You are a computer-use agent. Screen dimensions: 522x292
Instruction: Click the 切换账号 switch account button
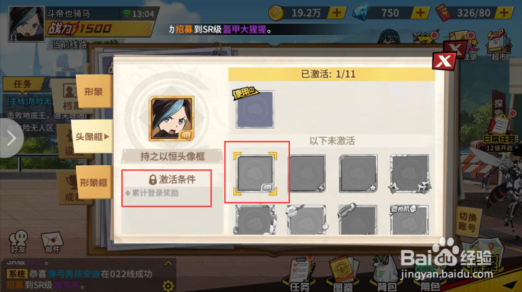pyautogui.click(x=468, y=222)
